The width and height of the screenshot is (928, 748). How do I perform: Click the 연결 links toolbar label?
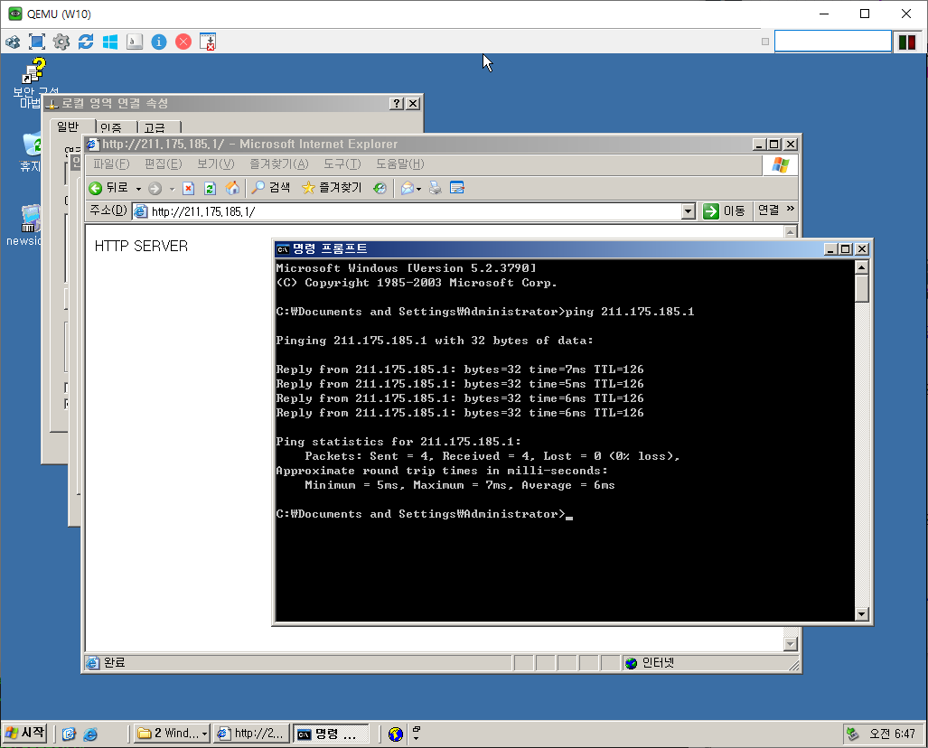point(769,210)
